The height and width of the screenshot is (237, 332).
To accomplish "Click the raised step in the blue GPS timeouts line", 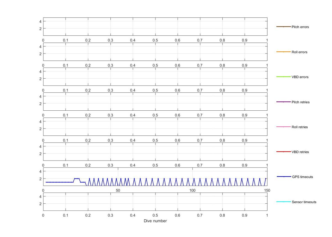I will pyautogui.click(x=77, y=179).
